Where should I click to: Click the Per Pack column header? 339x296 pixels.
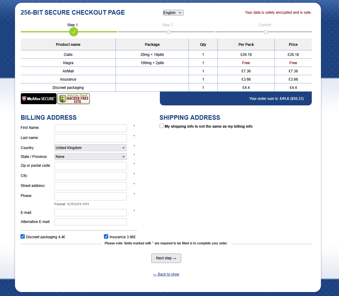246,45
